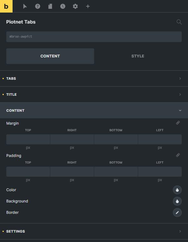The width and height of the screenshot is (188, 242).
Task: Click the element ID input field
Action: 94,37
